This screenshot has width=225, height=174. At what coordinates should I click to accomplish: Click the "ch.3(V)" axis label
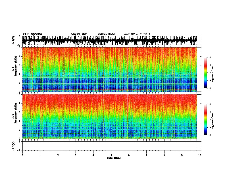pyautogui.click(x=14, y=146)
